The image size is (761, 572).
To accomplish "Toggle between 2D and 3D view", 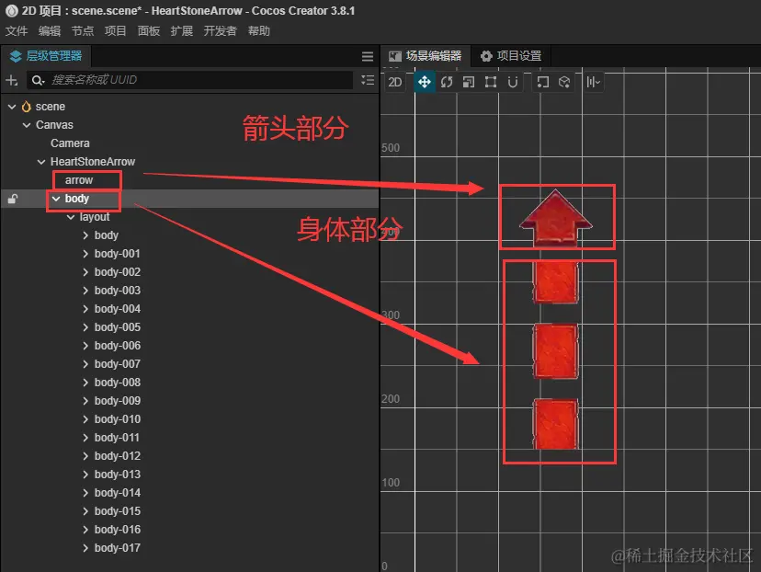I will (x=396, y=82).
